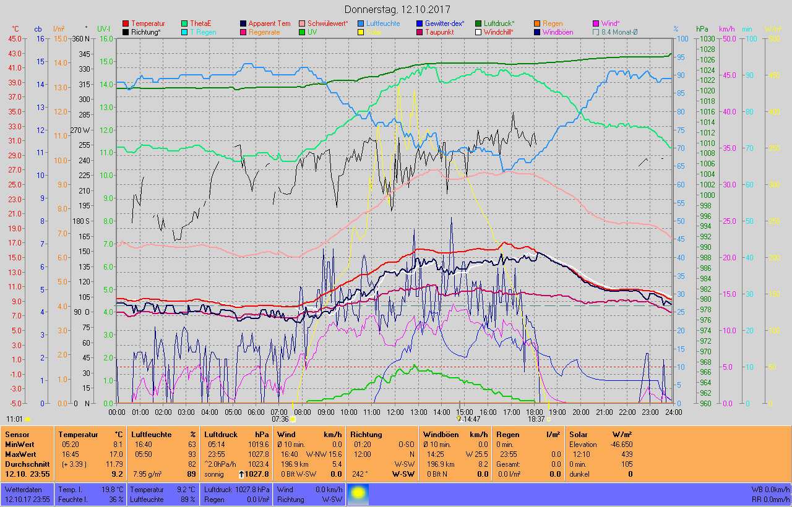Click the chart title Donnerstag, 12.10.2017

397,10
